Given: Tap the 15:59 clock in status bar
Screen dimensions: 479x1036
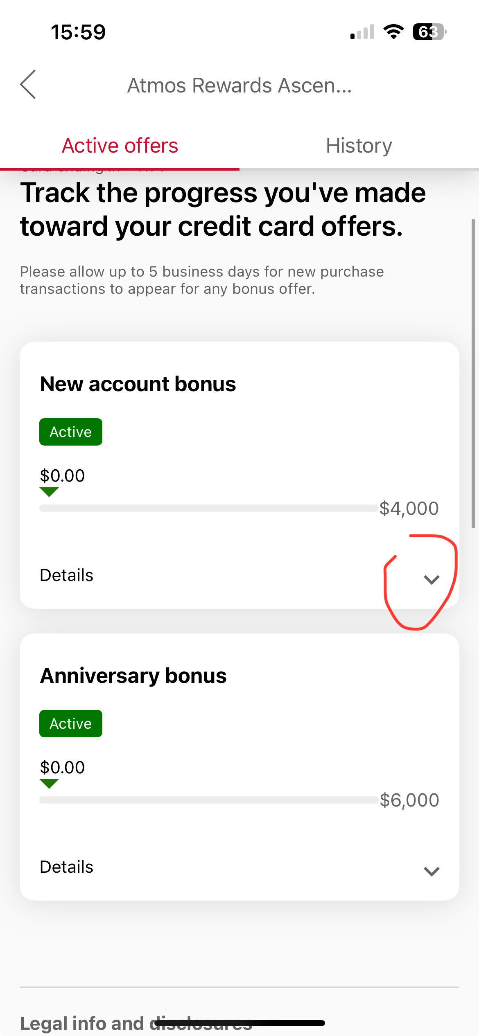Looking at the screenshot, I should pyautogui.click(x=78, y=32).
